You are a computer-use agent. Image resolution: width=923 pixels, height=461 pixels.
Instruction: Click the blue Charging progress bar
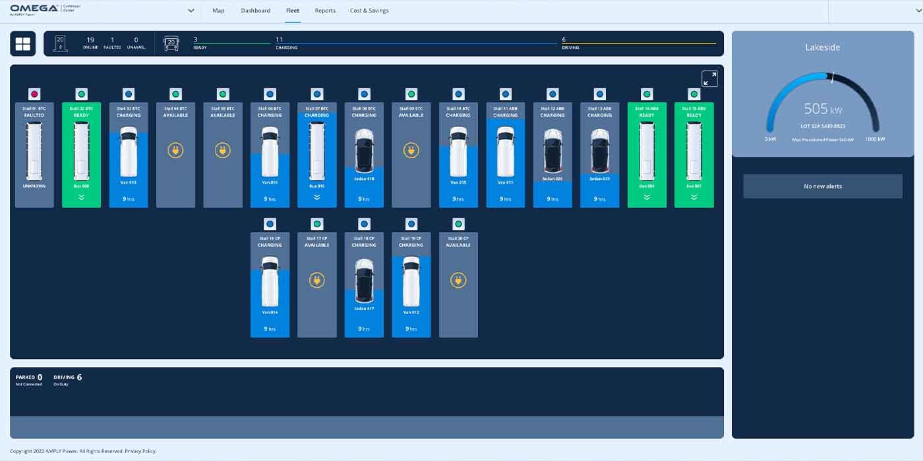417,43
